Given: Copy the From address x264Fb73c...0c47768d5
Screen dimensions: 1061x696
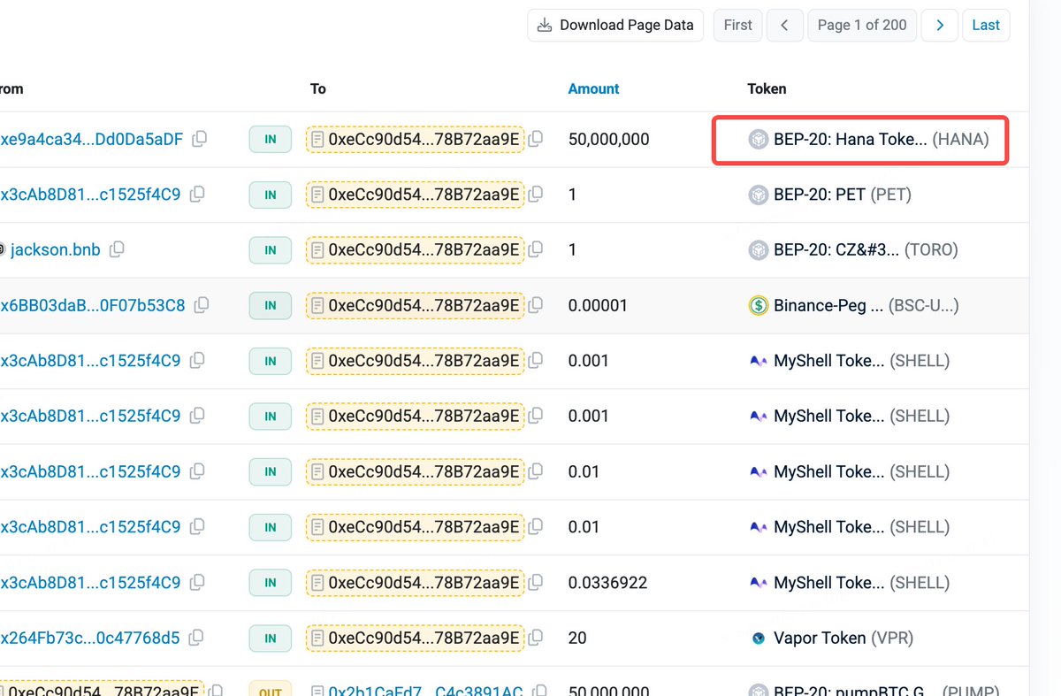Looking at the screenshot, I should (x=196, y=638).
